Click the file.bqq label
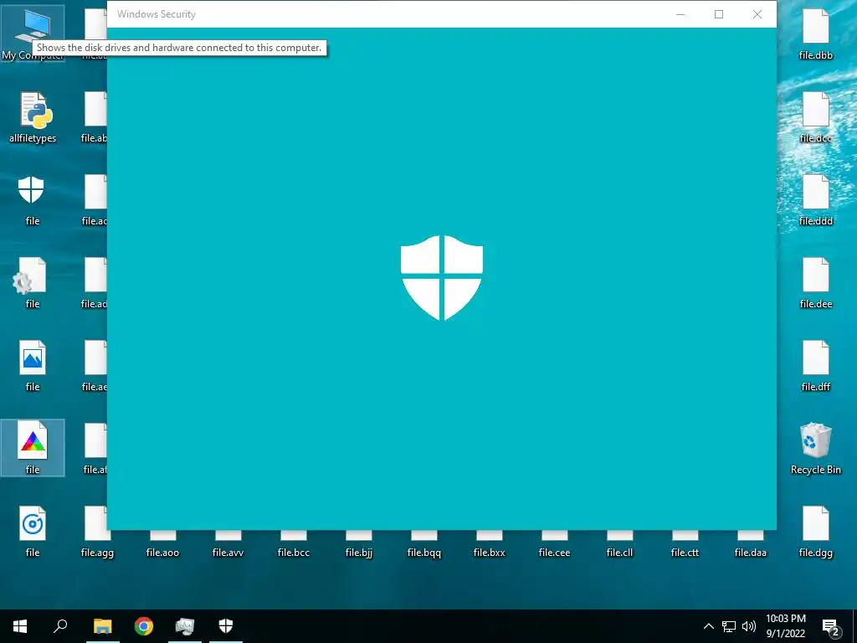The image size is (857, 643). coord(424,553)
